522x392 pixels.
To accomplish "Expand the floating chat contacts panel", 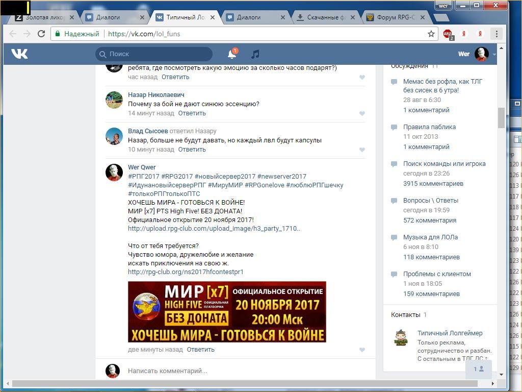I will pos(478,369).
